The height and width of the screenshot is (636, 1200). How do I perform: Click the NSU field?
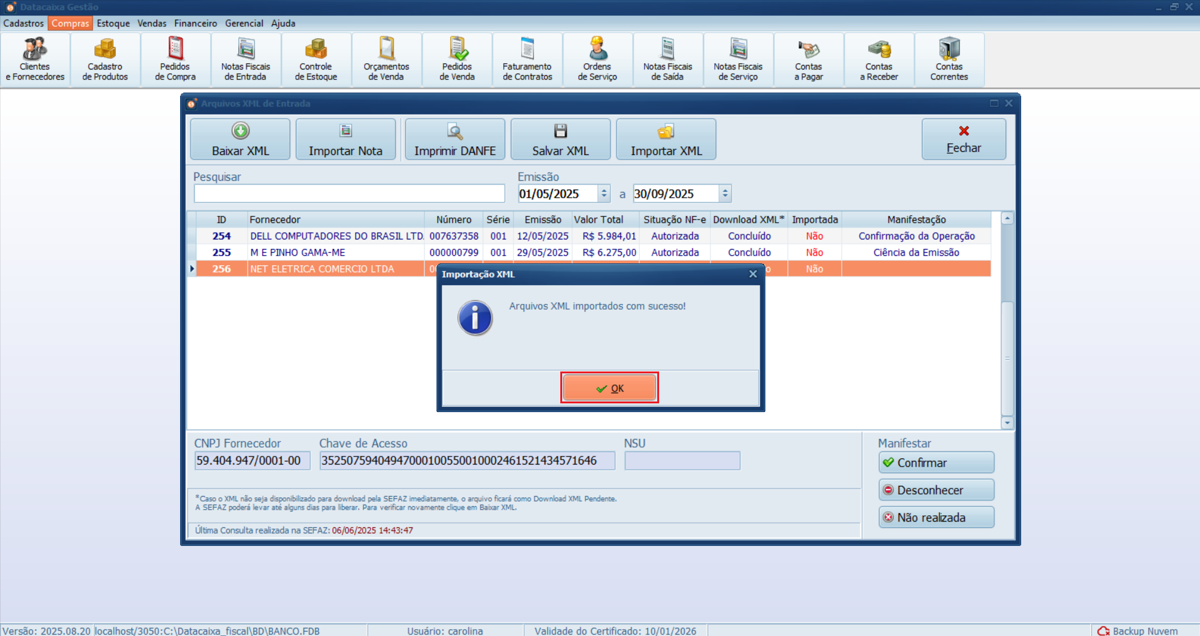click(x=682, y=461)
